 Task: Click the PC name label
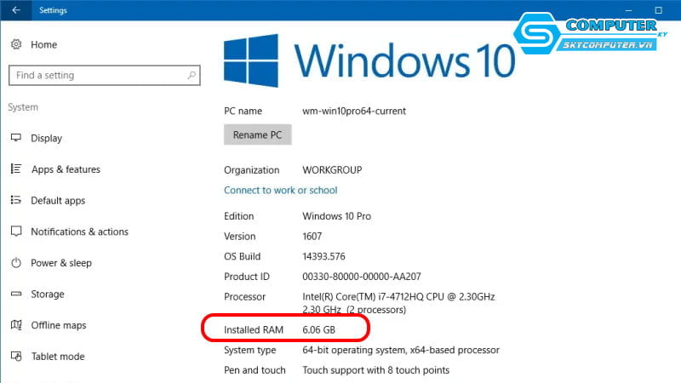(x=243, y=111)
